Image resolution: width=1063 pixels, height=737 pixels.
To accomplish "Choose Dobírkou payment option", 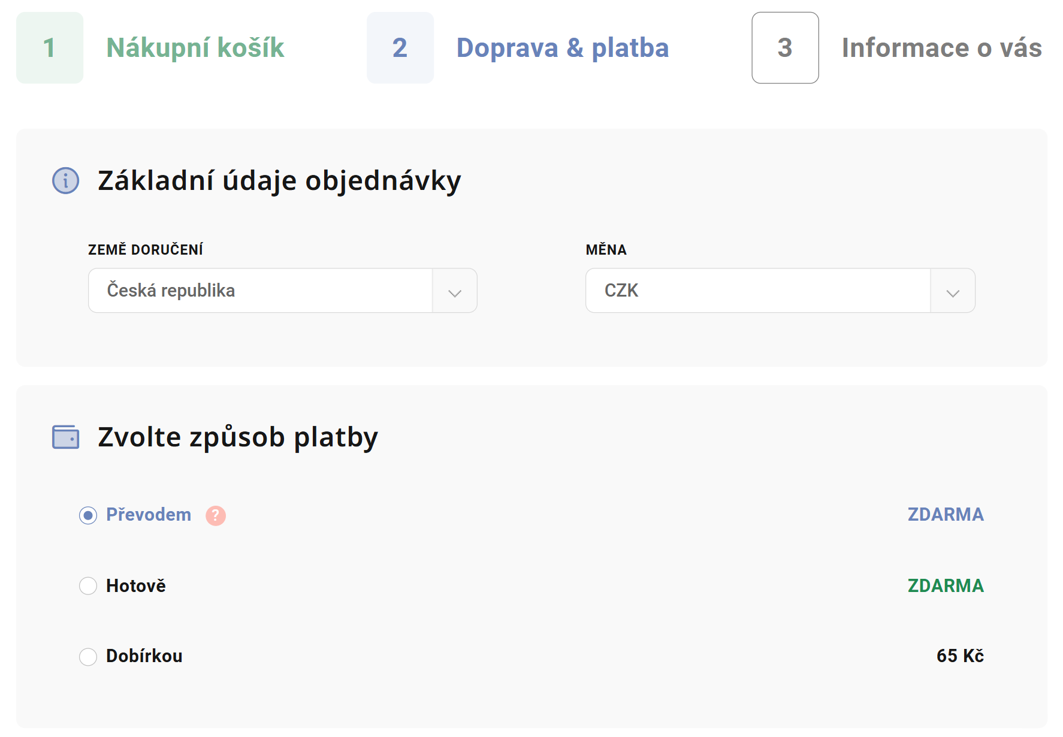I will (88, 656).
